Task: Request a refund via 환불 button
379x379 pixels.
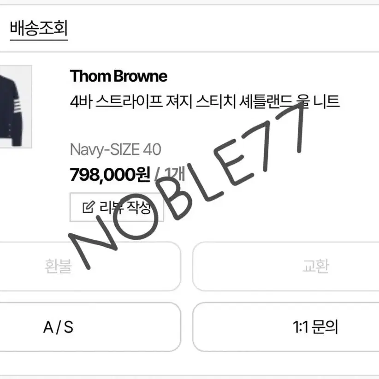Action: (x=89, y=266)
